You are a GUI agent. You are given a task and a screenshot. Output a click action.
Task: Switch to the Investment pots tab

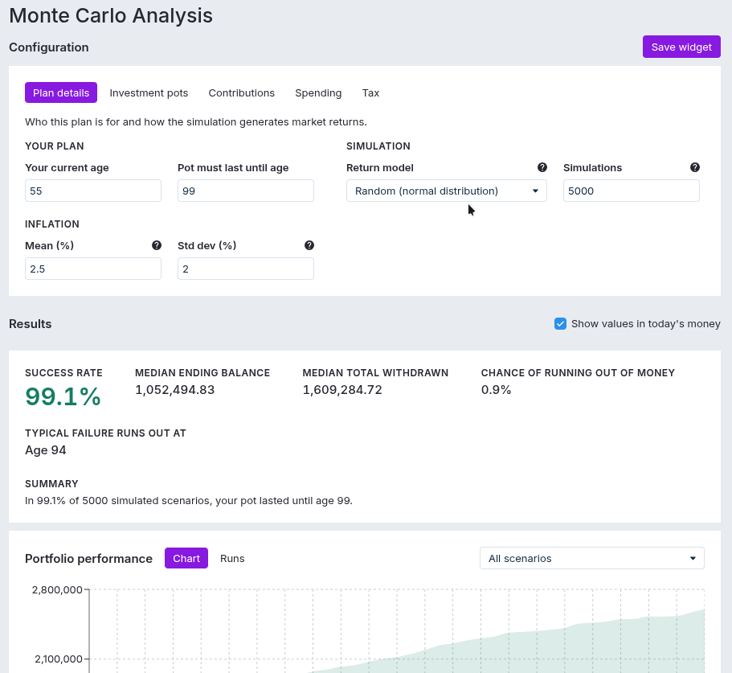(x=149, y=92)
